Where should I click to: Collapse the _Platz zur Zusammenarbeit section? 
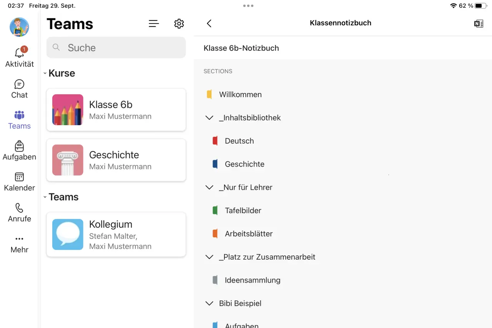coord(209,257)
